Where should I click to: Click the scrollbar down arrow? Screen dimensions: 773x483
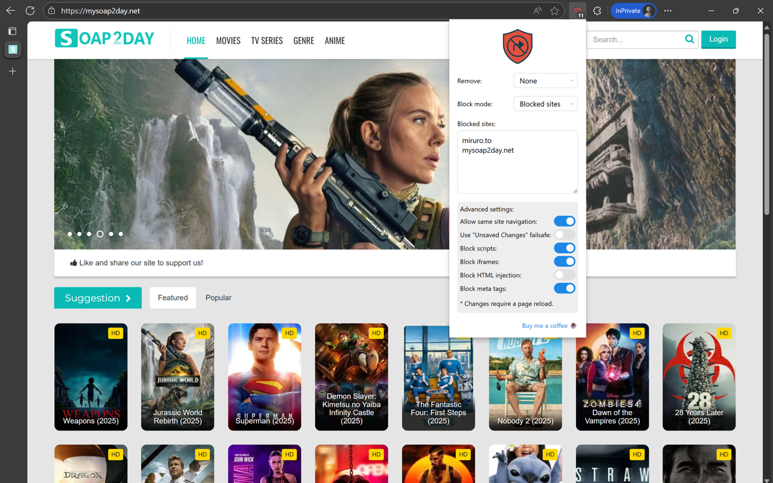click(x=767, y=479)
